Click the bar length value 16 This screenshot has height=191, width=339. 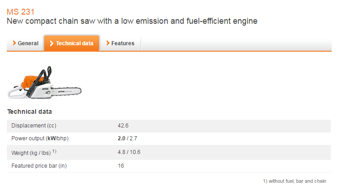coord(121,166)
